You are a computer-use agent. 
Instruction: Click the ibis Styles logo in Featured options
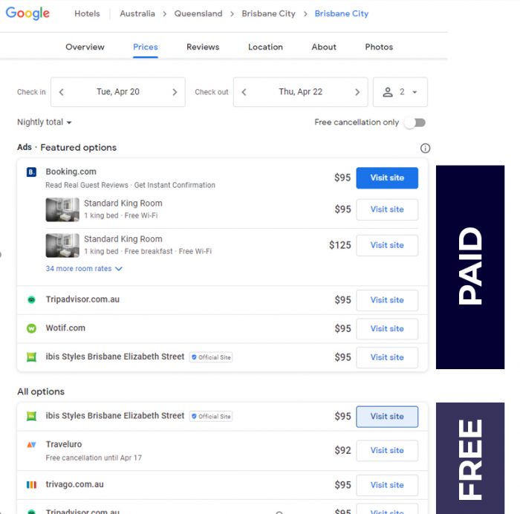click(x=31, y=357)
